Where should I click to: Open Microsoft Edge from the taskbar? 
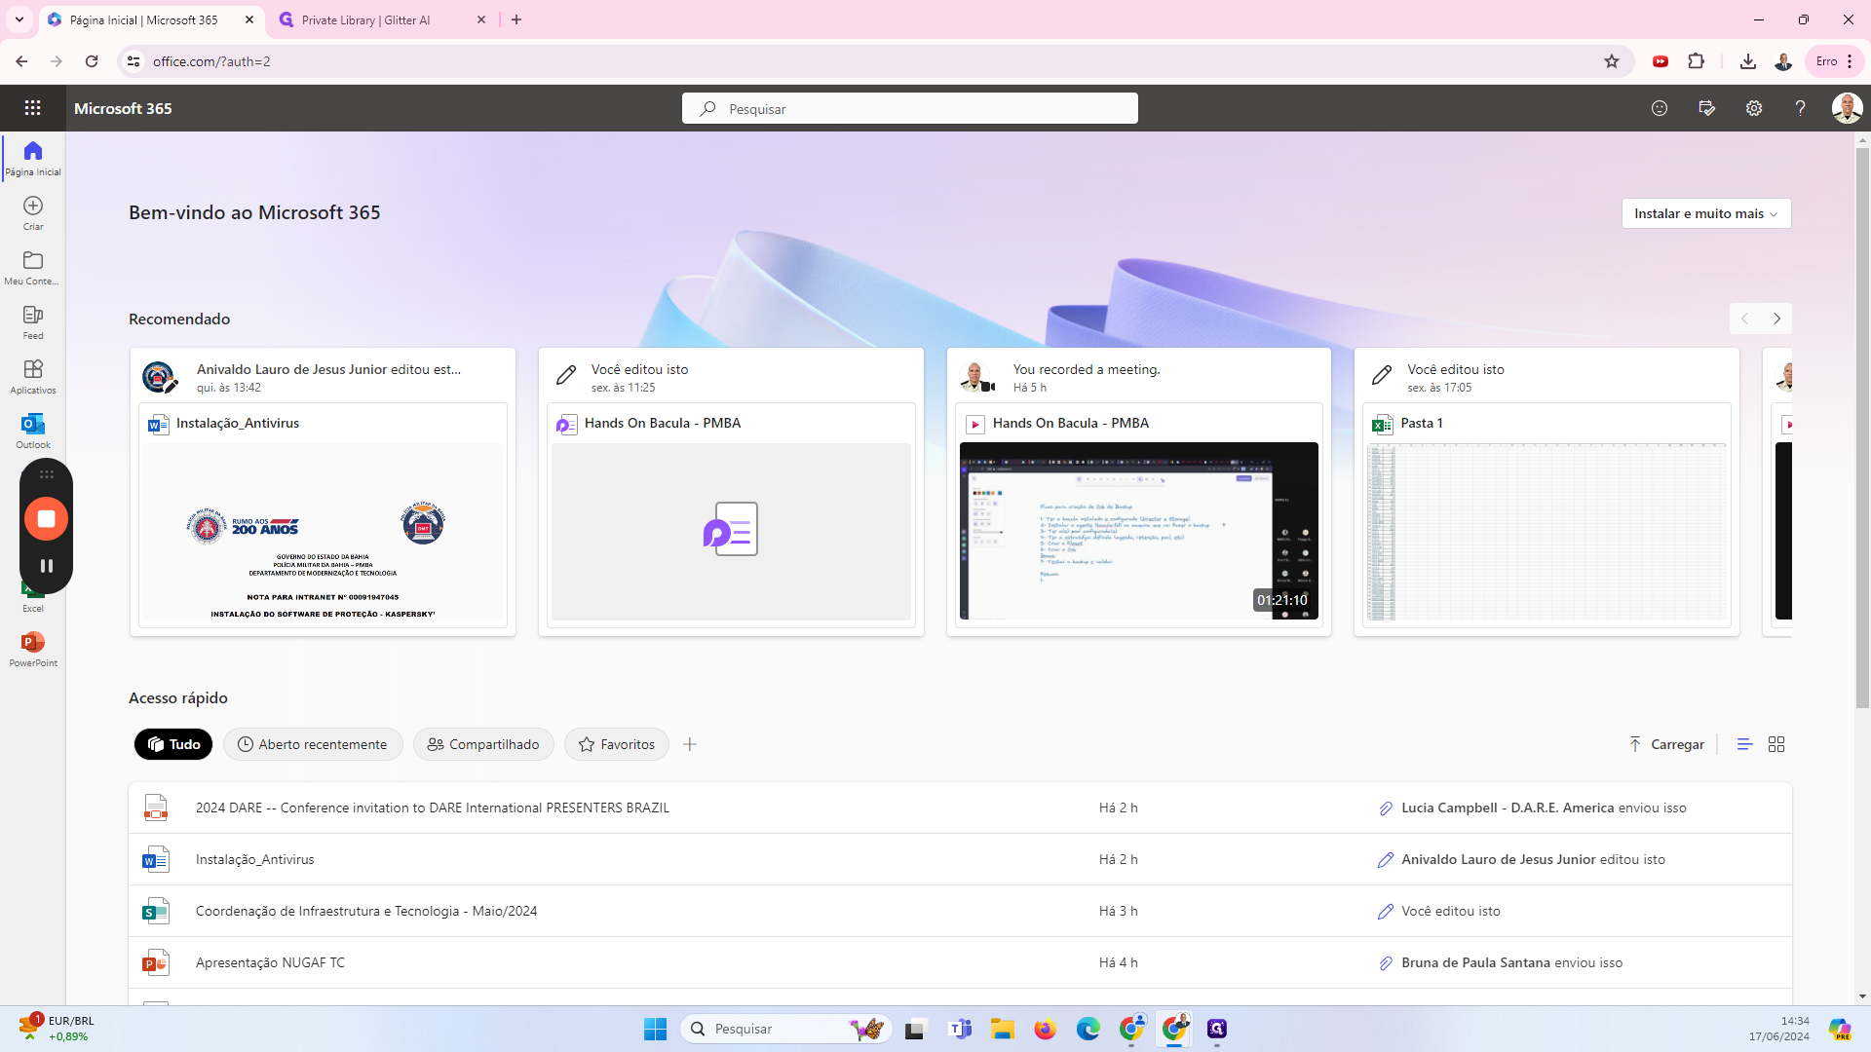1088,1029
